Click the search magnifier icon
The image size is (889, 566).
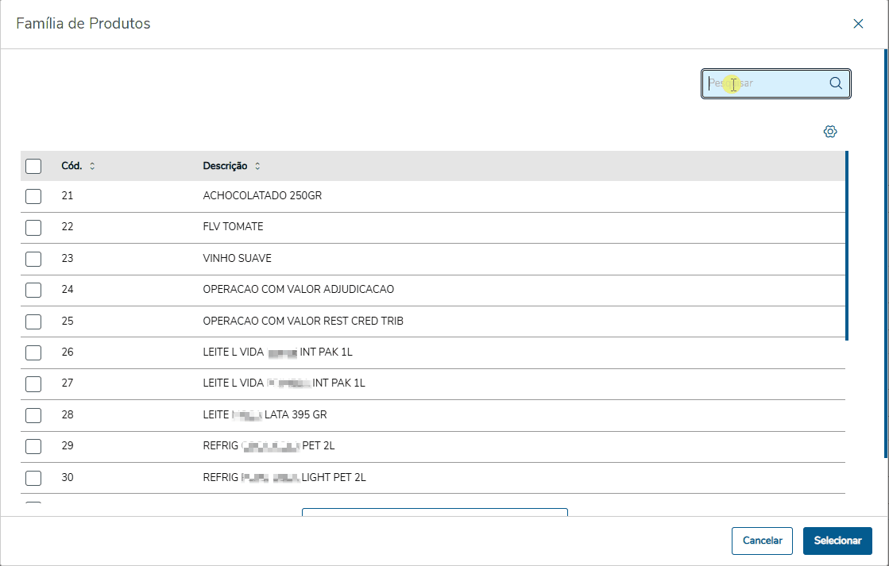[x=836, y=83]
